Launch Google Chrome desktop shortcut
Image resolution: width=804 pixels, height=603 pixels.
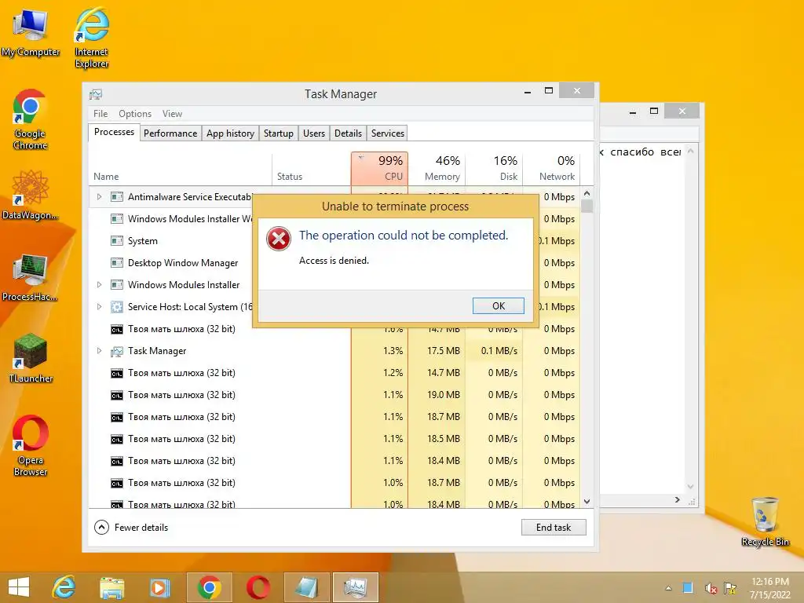click(x=31, y=119)
